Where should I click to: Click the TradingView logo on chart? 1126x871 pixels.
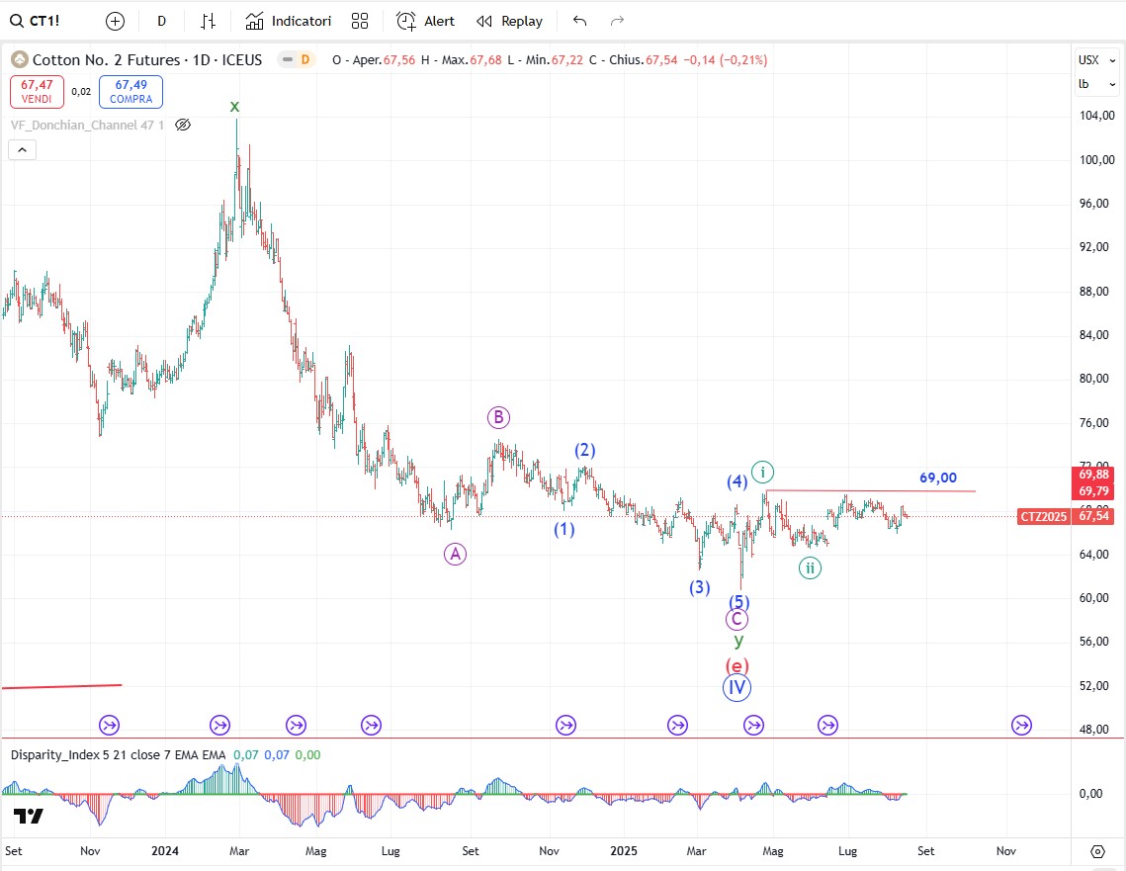pyautogui.click(x=28, y=817)
